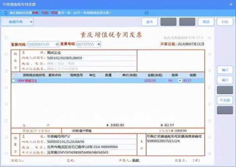Tick the checkbox on the highlighted item row
This screenshot has width=236, height=167.
point(14,80)
